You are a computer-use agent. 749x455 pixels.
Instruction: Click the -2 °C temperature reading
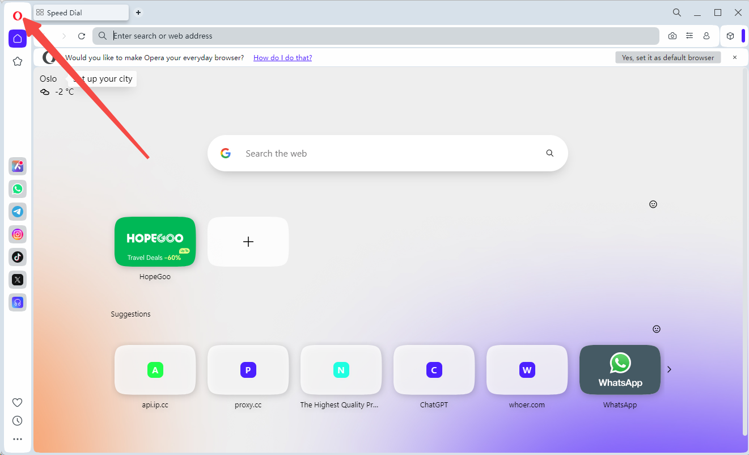(64, 92)
